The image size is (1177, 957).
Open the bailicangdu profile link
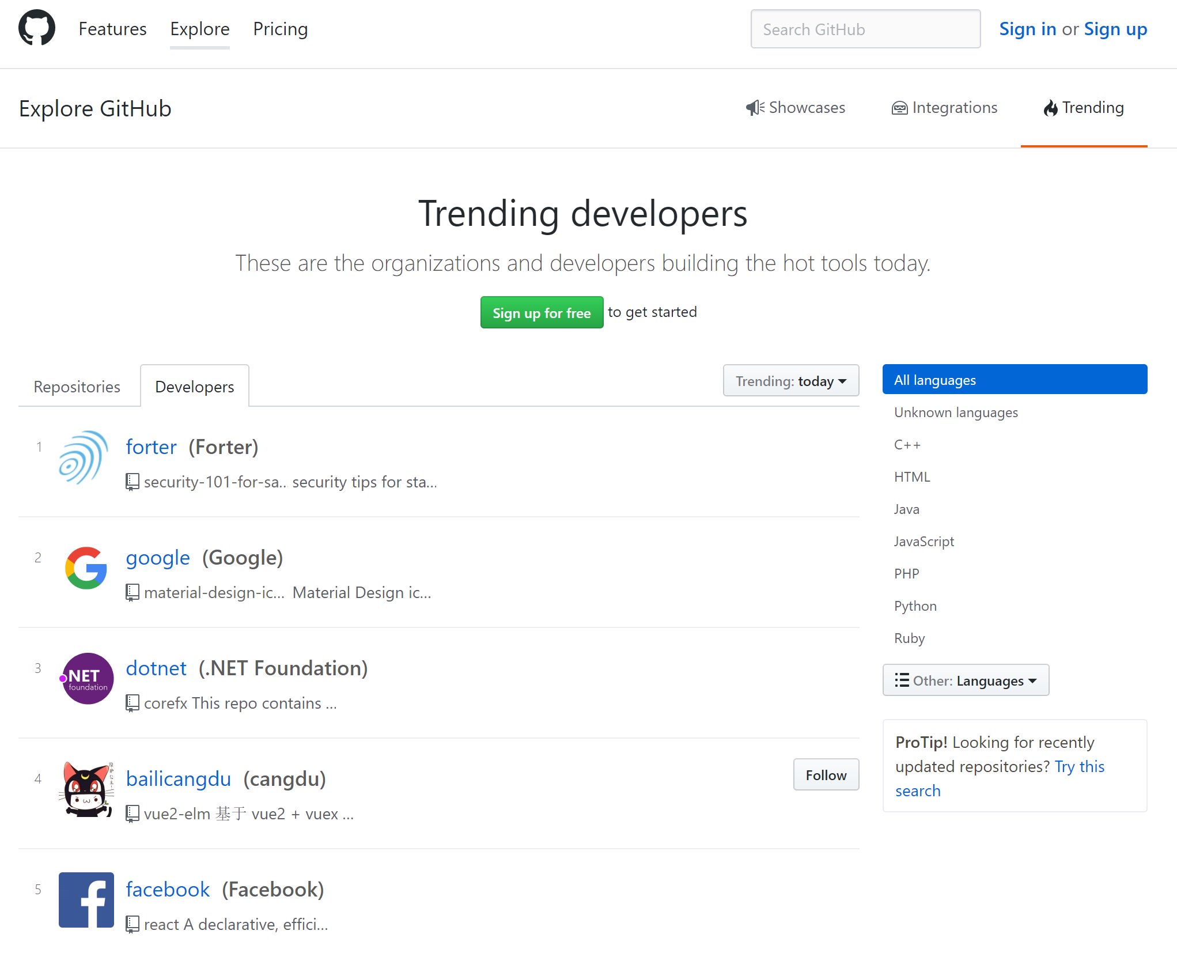pyautogui.click(x=179, y=779)
